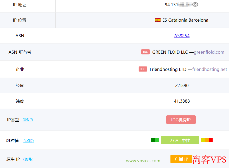Screen dimensions: 229x168
Task: Click the Spain flag icon
Action: click(x=158, y=20)
